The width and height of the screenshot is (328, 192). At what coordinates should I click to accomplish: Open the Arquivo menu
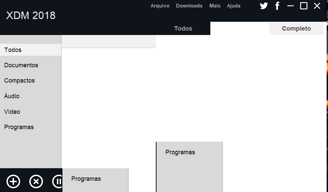(x=160, y=6)
